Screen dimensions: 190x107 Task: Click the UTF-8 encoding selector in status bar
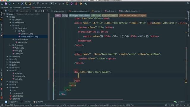[x=178, y=105]
